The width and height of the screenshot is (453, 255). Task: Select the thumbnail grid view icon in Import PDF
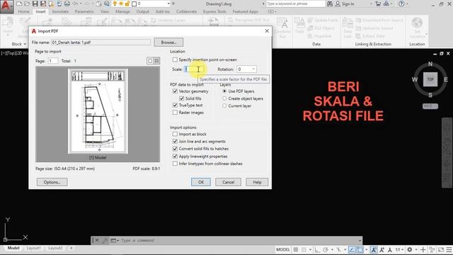click(x=156, y=61)
